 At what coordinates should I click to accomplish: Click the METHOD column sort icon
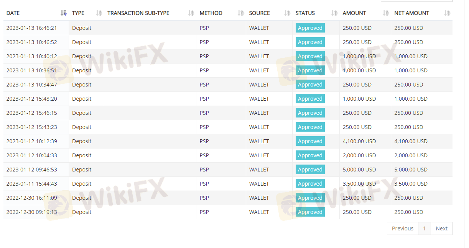click(x=240, y=13)
